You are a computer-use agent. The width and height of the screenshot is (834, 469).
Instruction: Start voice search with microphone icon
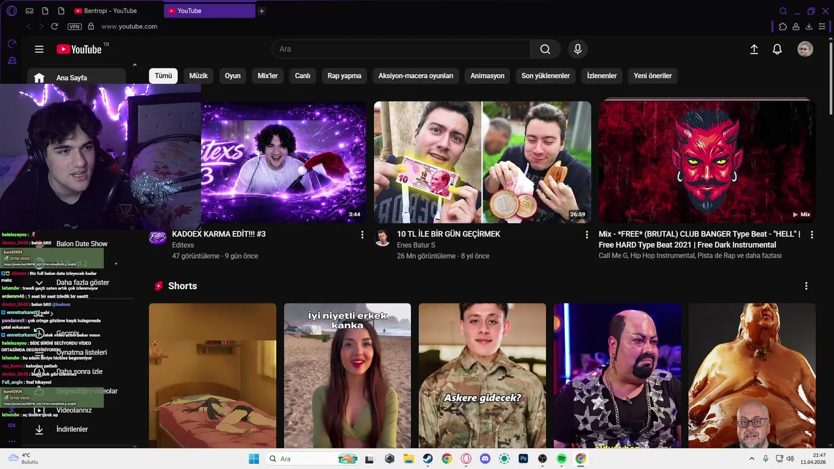(577, 50)
